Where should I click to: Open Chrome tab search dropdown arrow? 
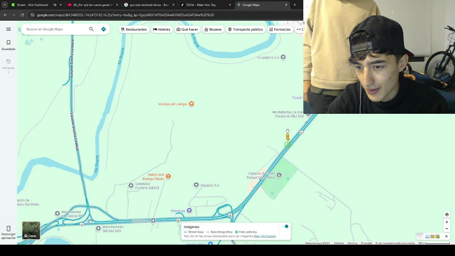[5, 5]
